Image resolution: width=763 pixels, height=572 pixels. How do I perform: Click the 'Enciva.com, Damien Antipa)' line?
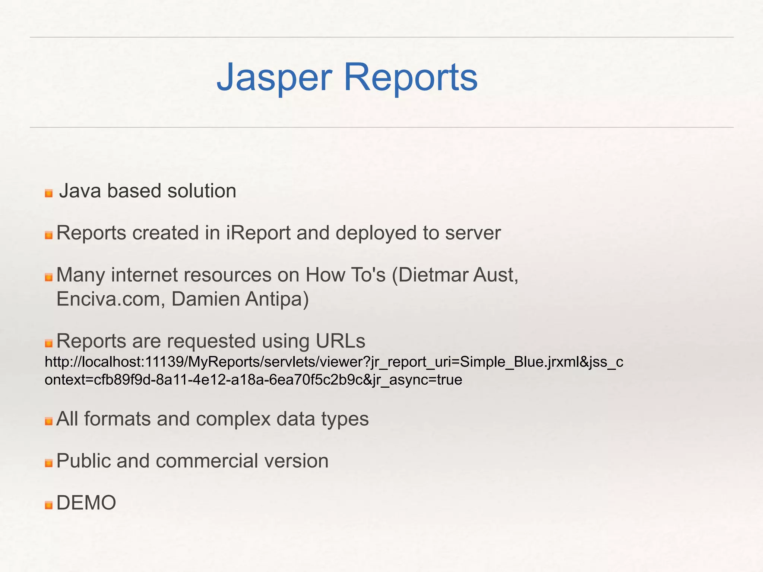point(183,299)
